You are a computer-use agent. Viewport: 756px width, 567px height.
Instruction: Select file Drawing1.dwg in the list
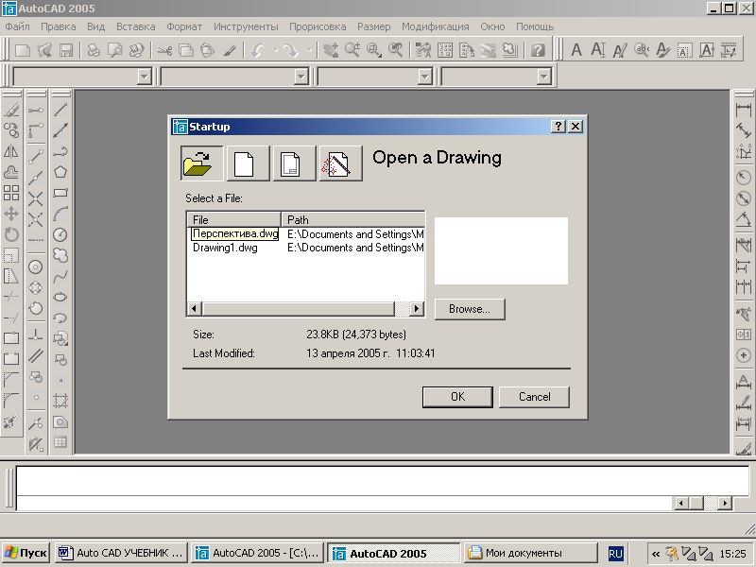[225, 248]
